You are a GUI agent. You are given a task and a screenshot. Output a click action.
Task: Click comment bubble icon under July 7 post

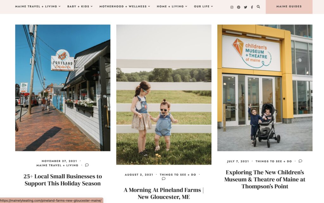tap(301, 161)
